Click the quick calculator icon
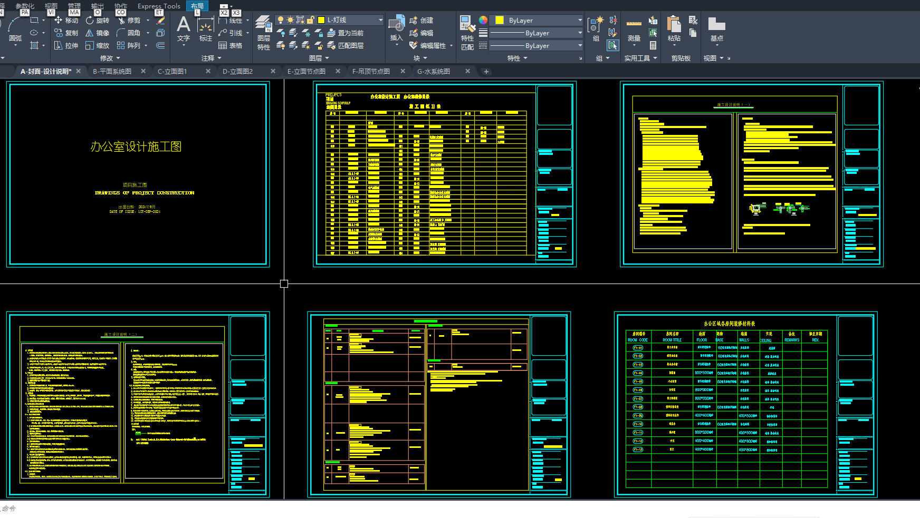Image resolution: width=920 pixels, height=518 pixels. (x=653, y=46)
